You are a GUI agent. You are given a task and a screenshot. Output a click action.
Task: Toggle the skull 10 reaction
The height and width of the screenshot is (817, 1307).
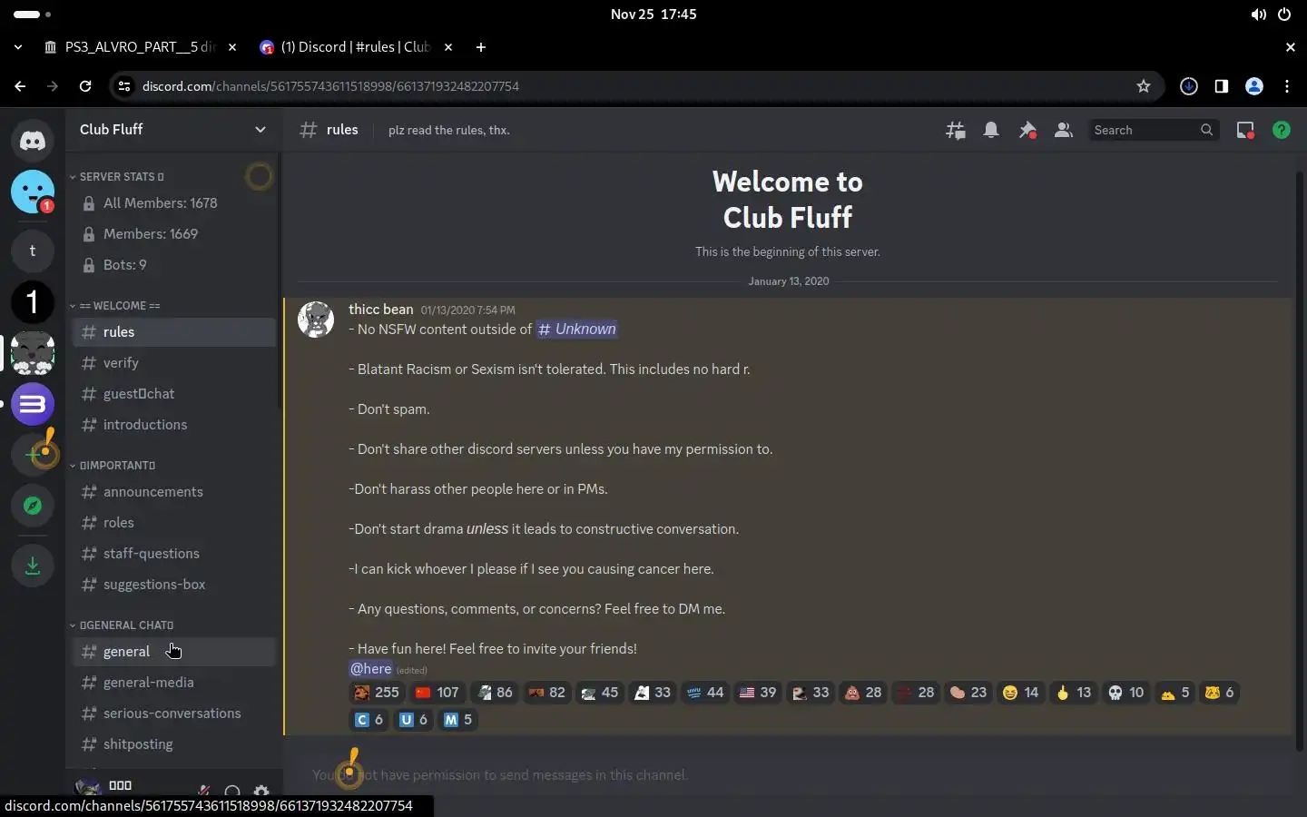tap(1126, 693)
